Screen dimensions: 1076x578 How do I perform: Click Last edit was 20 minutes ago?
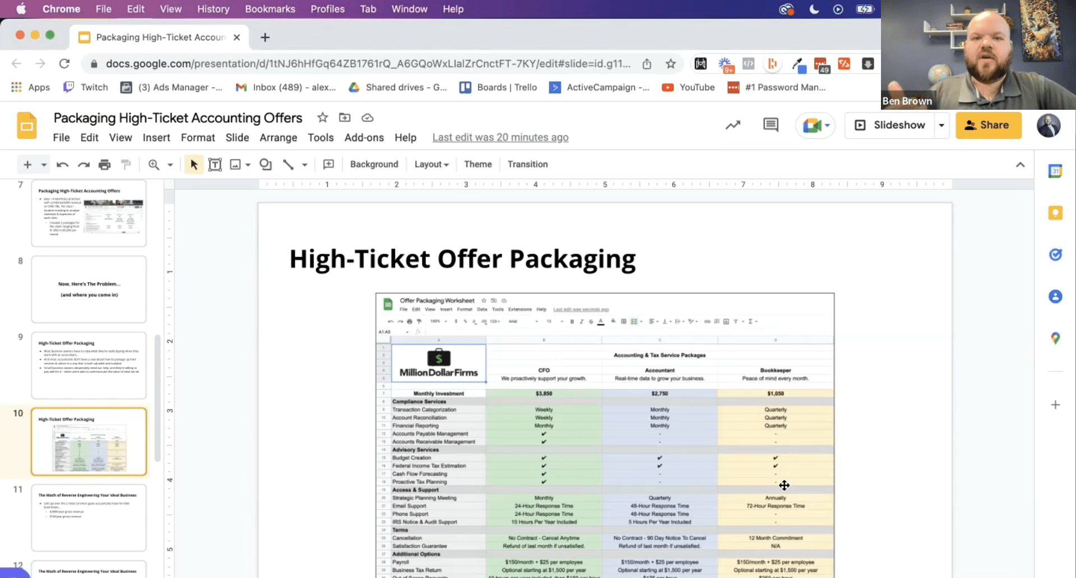coord(500,137)
